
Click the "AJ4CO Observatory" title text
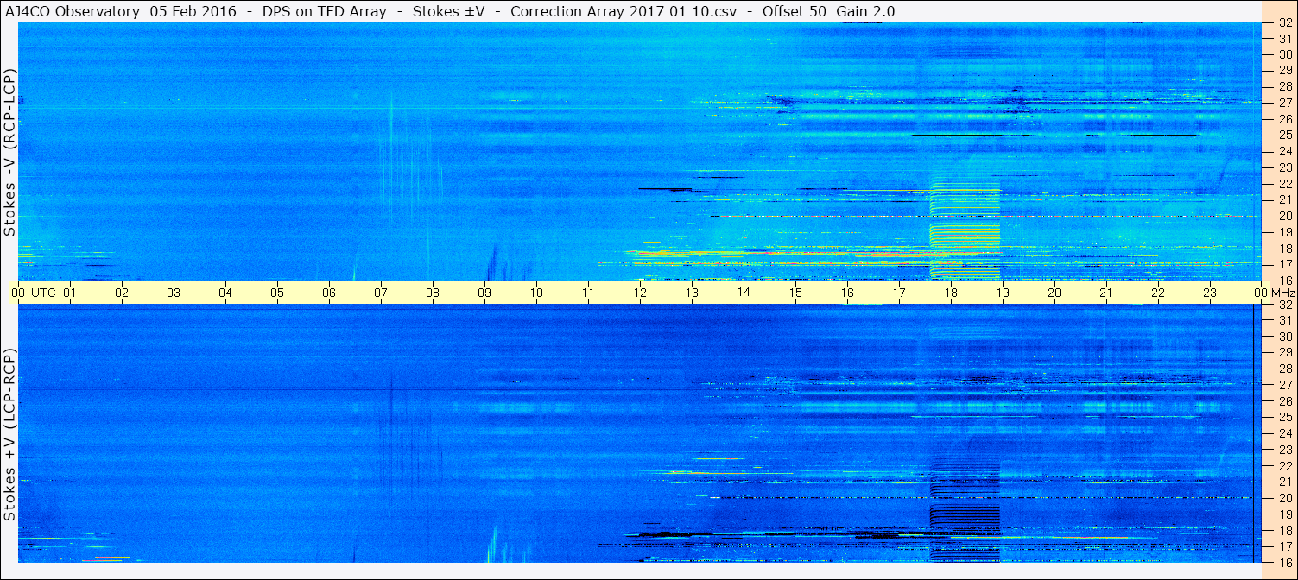(73, 11)
